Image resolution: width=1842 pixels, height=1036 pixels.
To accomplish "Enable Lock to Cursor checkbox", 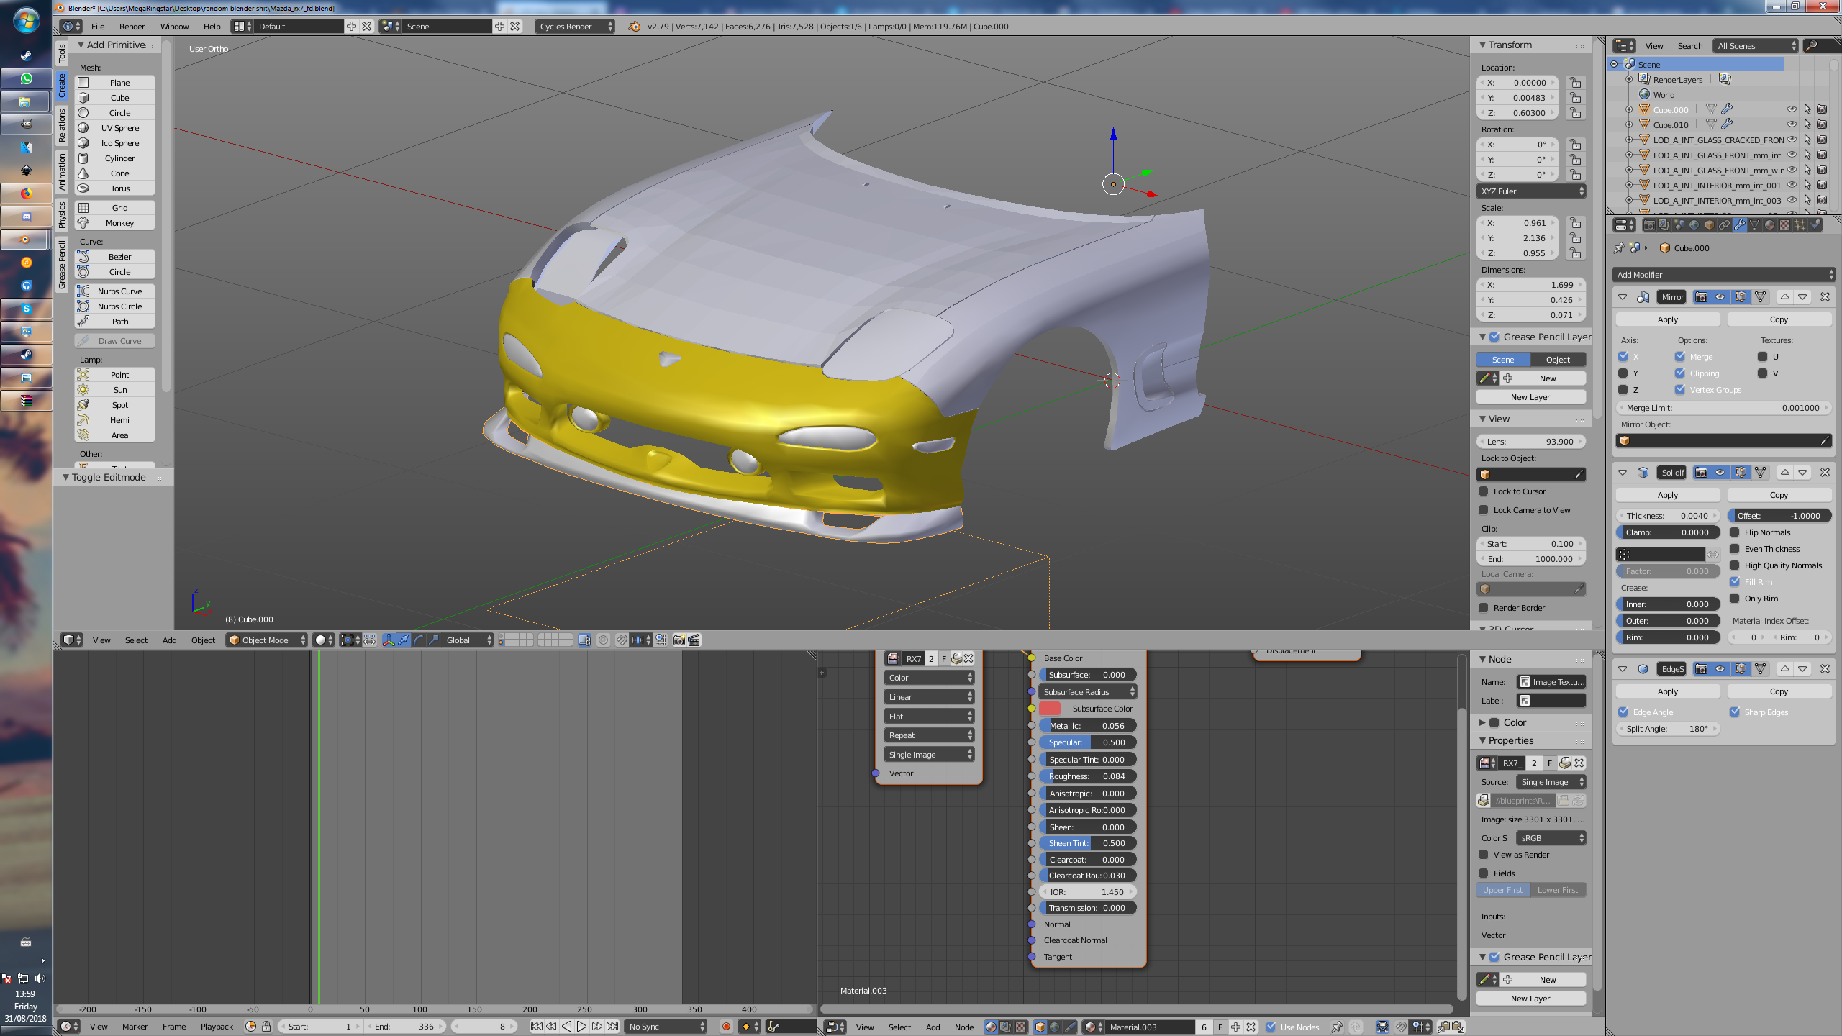I will click(1484, 491).
